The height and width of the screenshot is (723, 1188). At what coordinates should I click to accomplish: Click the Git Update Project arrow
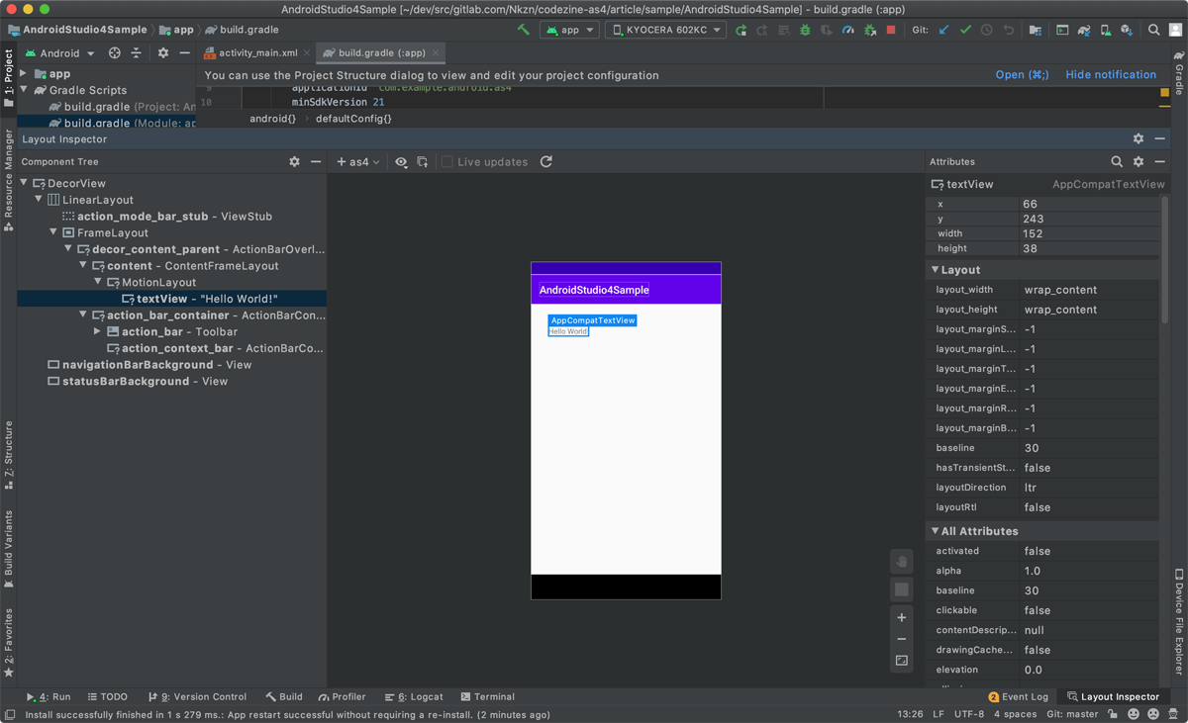[943, 30]
